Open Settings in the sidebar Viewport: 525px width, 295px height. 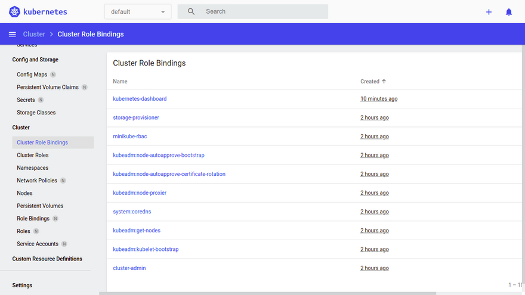click(x=22, y=285)
